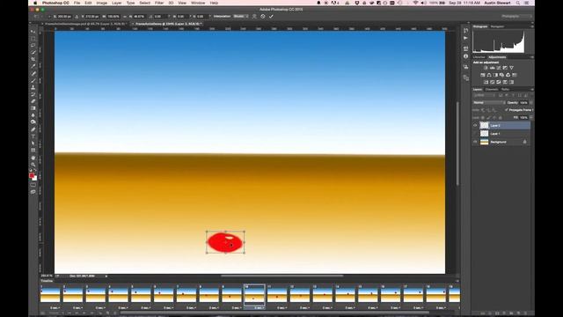Switch to the Libraries tab

479,57
